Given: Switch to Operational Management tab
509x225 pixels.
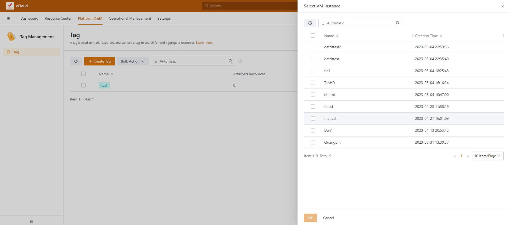Looking at the screenshot, I should click(x=130, y=19).
